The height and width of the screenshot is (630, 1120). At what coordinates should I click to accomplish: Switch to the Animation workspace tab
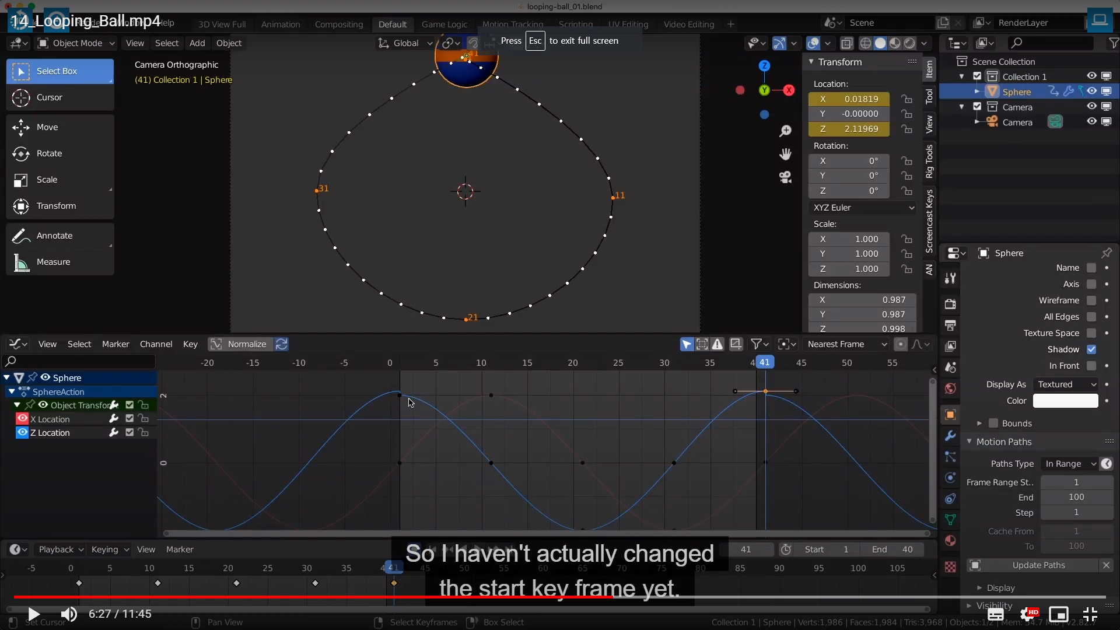pos(280,24)
